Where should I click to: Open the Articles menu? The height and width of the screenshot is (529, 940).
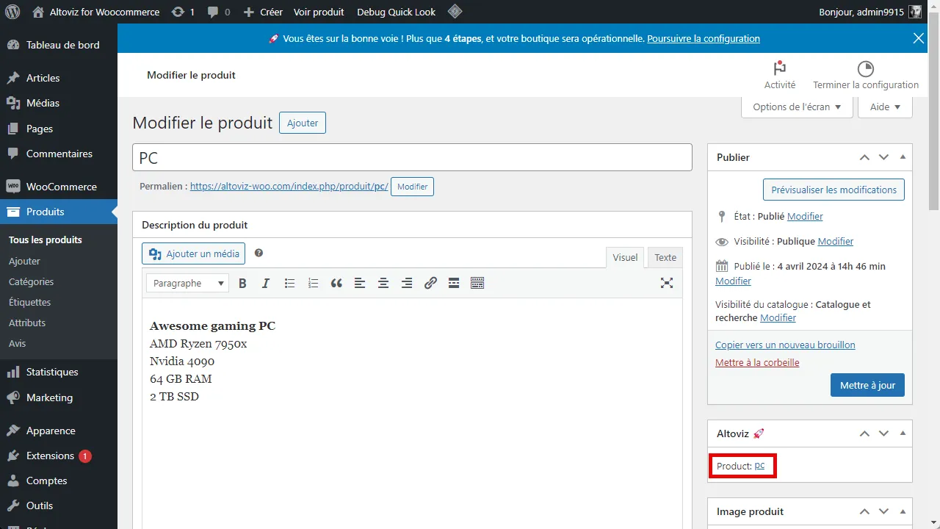pyautogui.click(x=59, y=78)
